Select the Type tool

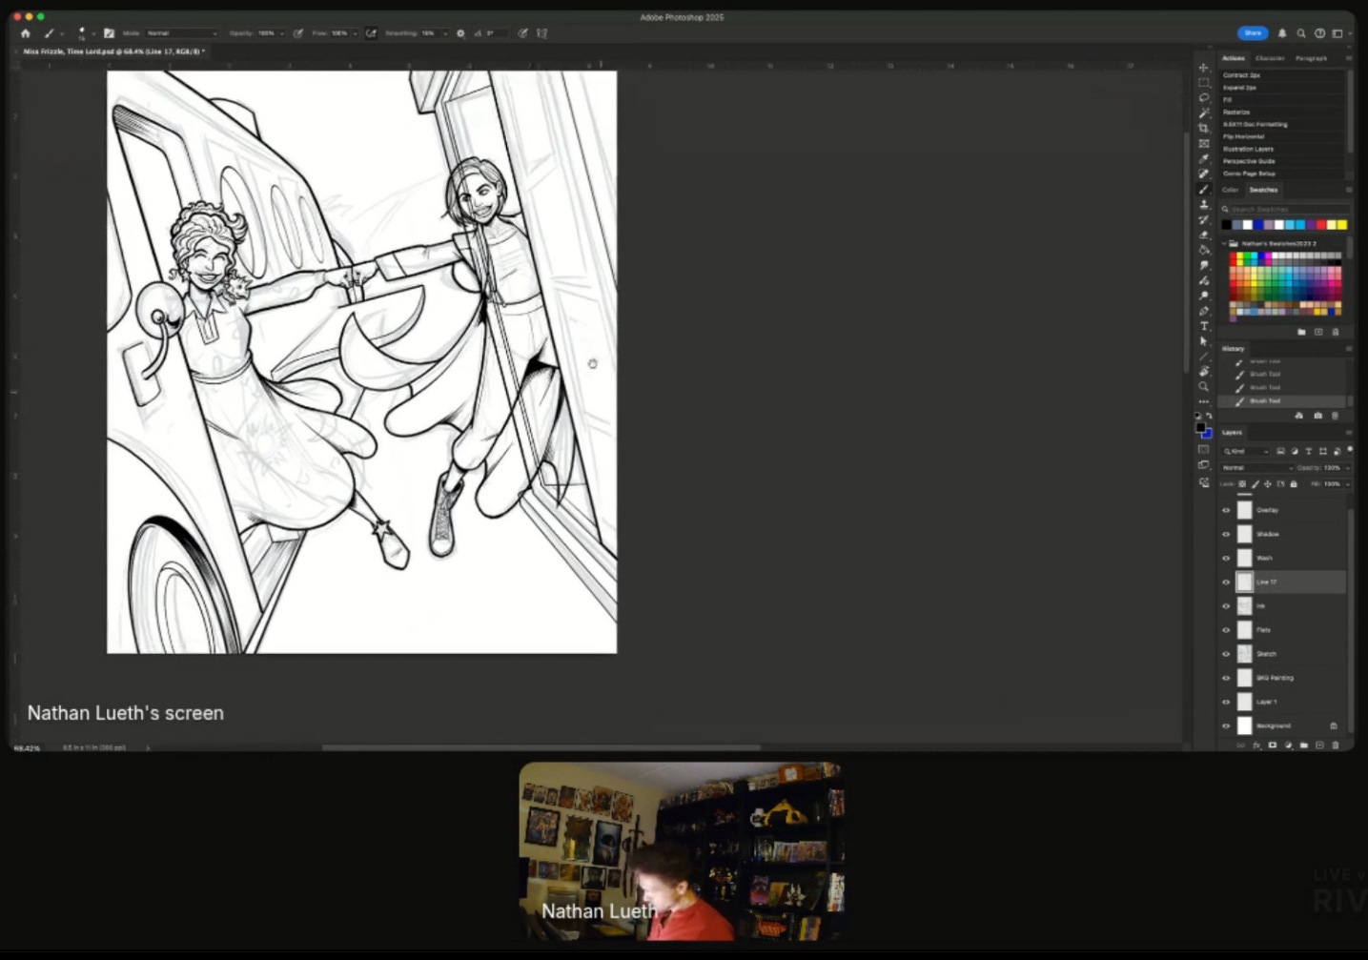coord(1204,326)
